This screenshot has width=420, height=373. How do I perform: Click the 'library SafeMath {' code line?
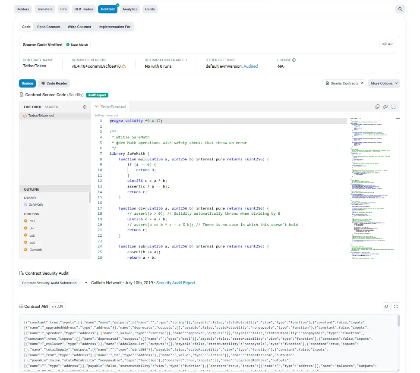(x=129, y=154)
